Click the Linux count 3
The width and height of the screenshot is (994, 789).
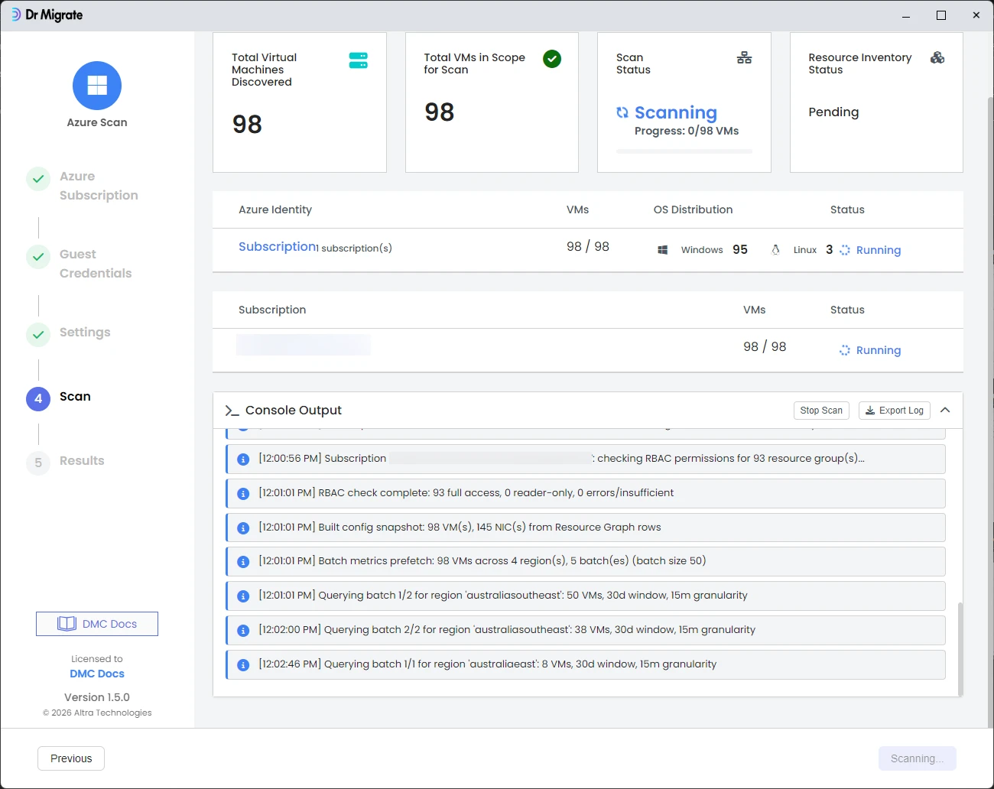829,249
